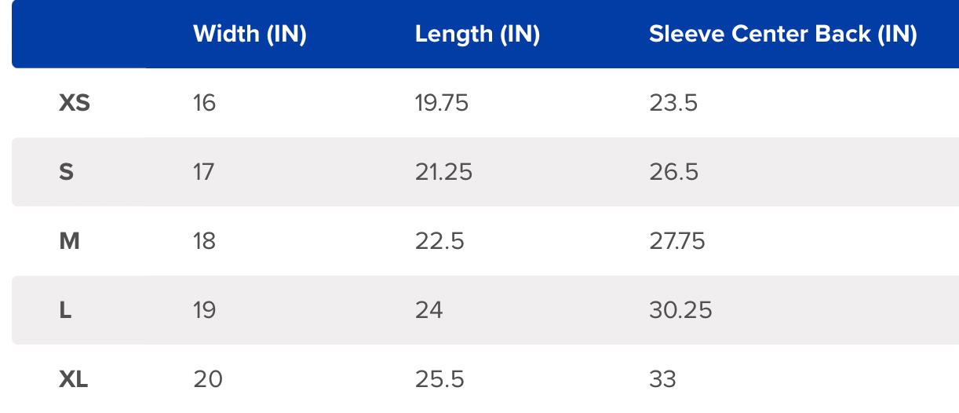Click the Width (IN) column header
Screen dimensions: 959x413
pos(250,35)
